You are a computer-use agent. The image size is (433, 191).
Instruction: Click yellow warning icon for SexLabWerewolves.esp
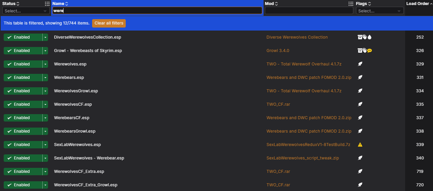[x=360, y=145]
